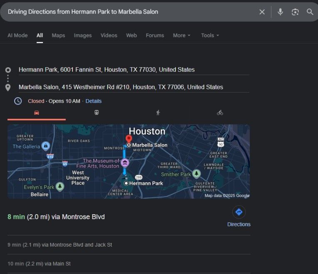The width and height of the screenshot is (318, 274).
Task: Switch to the Web tab
Action: pos(132,35)
